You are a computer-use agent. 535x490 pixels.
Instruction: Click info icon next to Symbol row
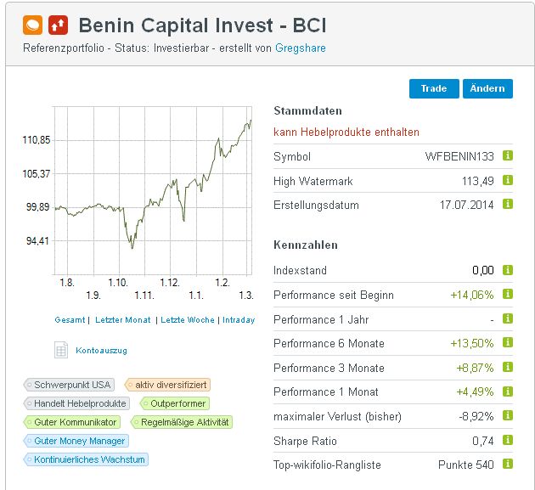[508, 156]
